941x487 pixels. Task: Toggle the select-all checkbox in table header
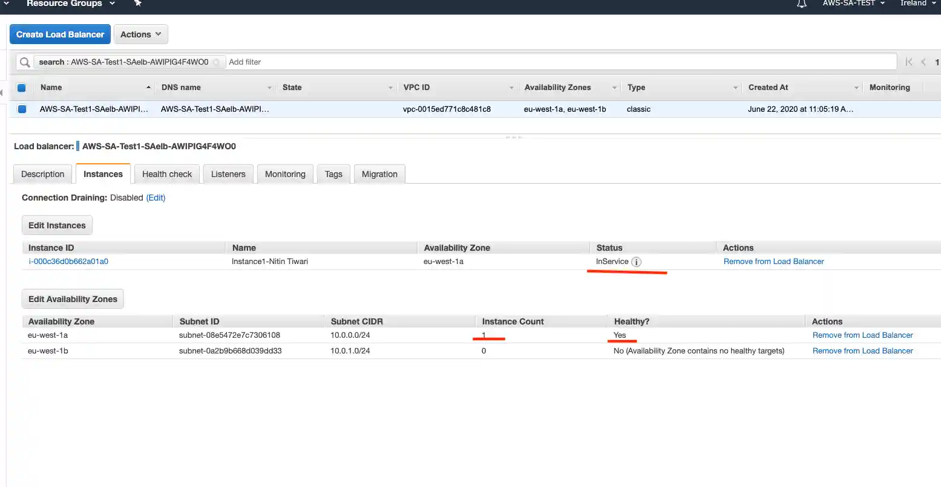pyautogui.click(x=22, y=88)
